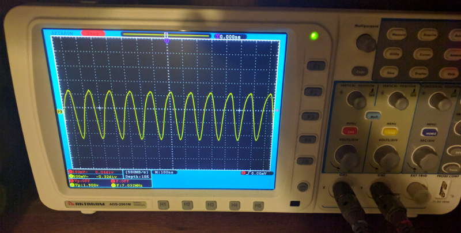Tap the round button below F5

coord(303,186)
